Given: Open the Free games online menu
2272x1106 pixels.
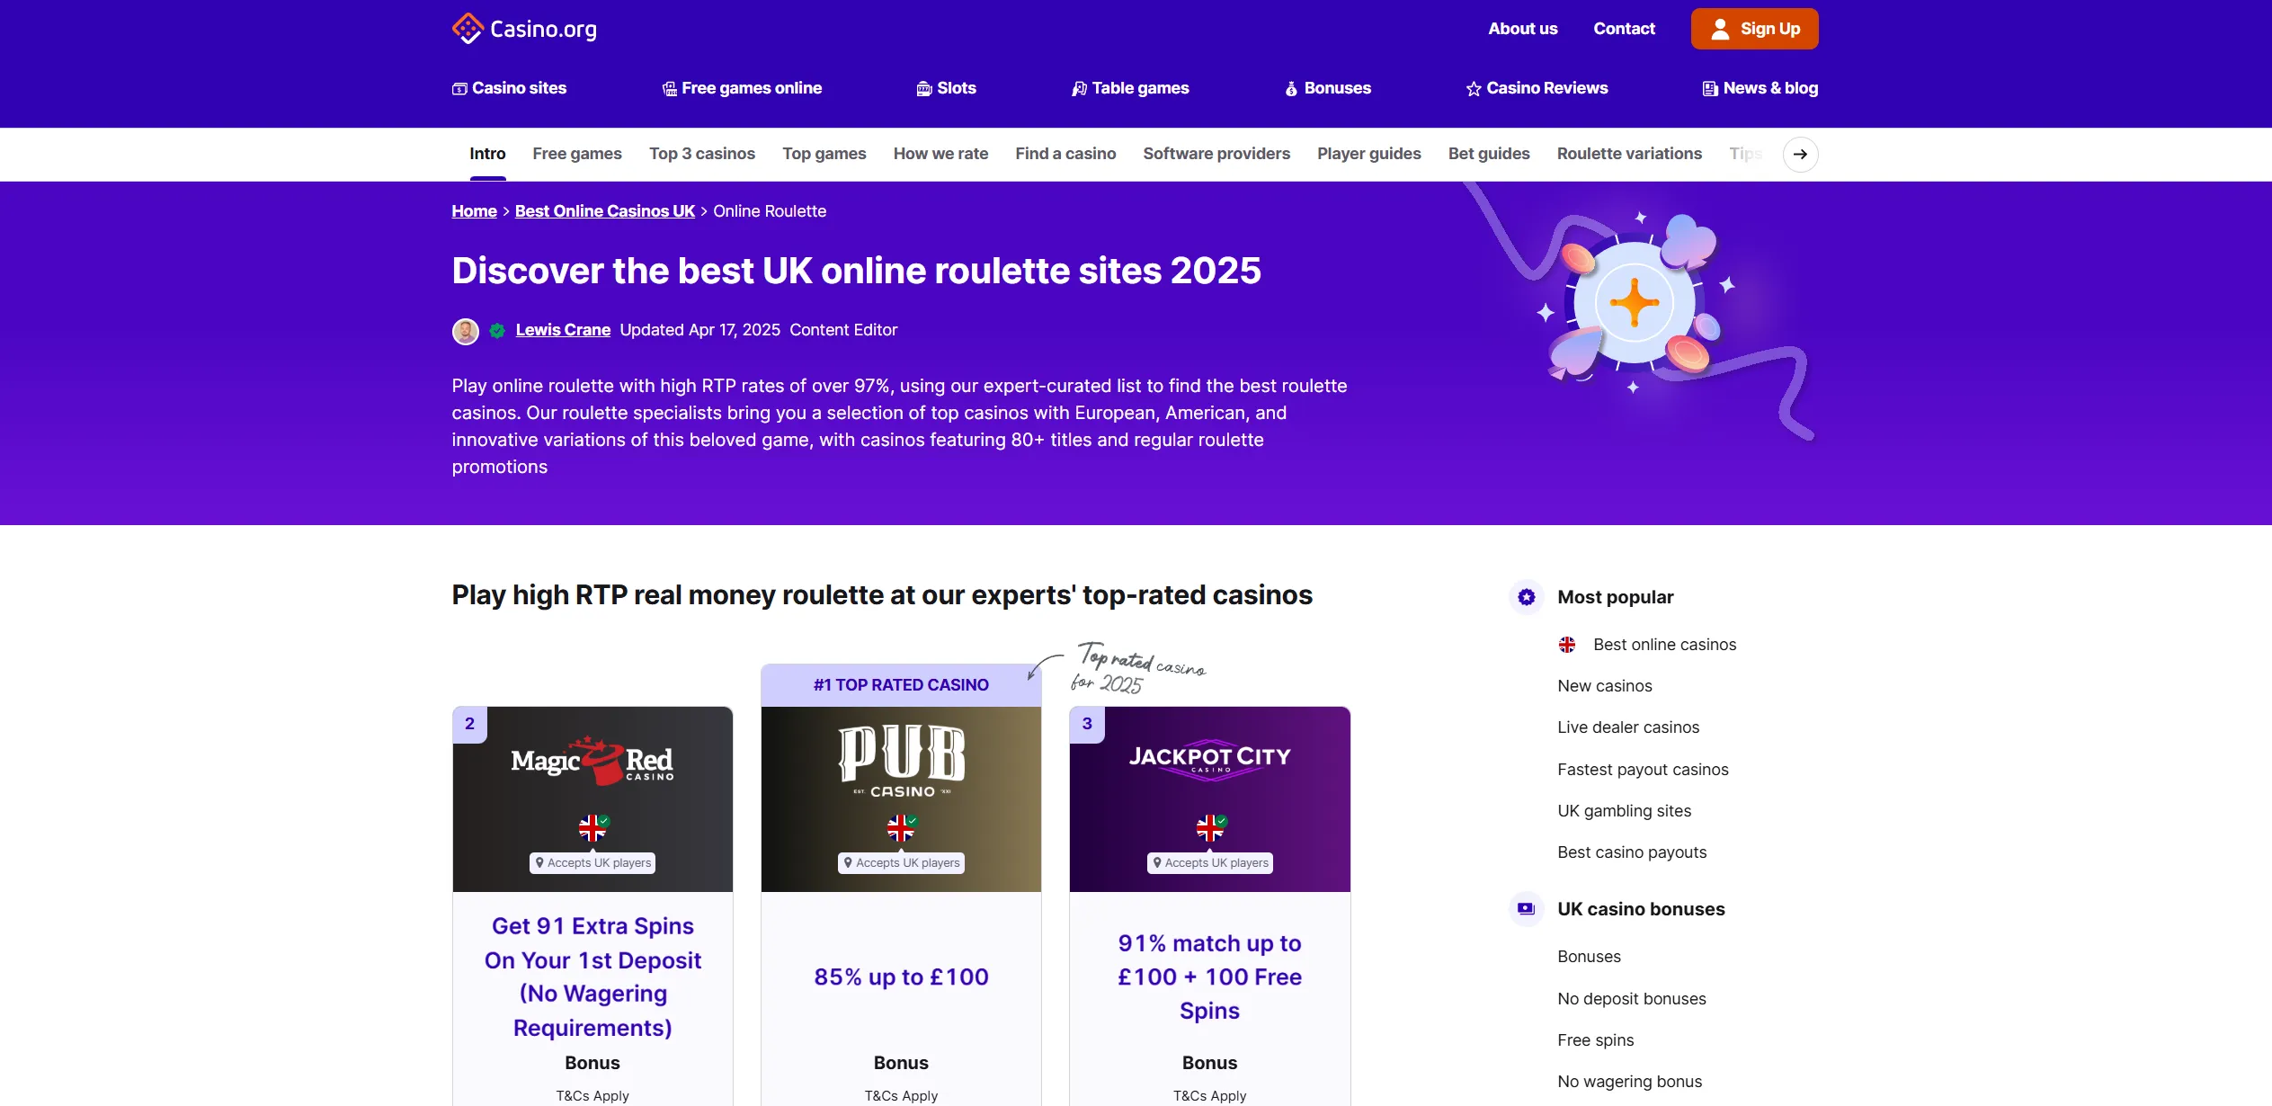Looking at the screenshot, I should 742,88.
